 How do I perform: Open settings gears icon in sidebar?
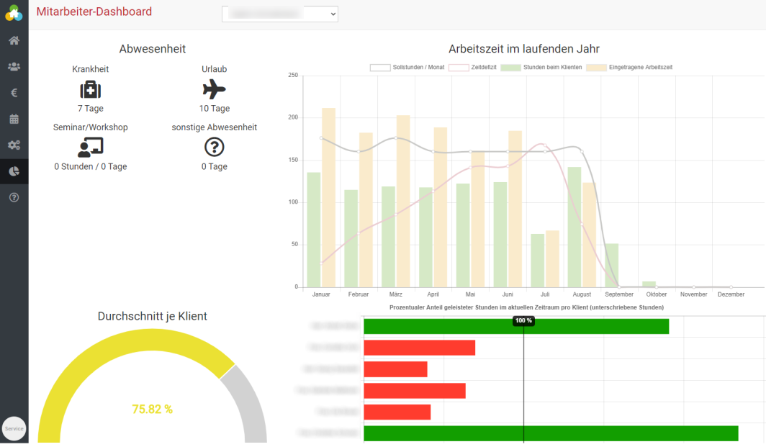click(14, 145)
